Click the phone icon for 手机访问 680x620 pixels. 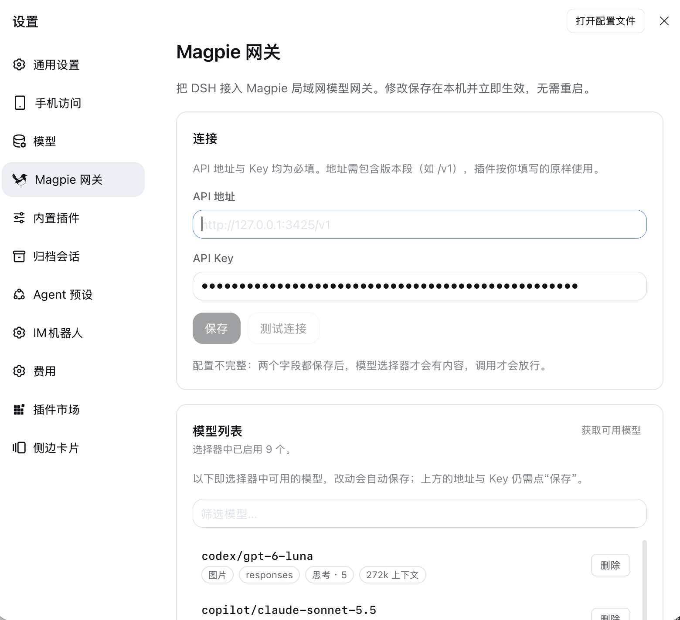20,103
